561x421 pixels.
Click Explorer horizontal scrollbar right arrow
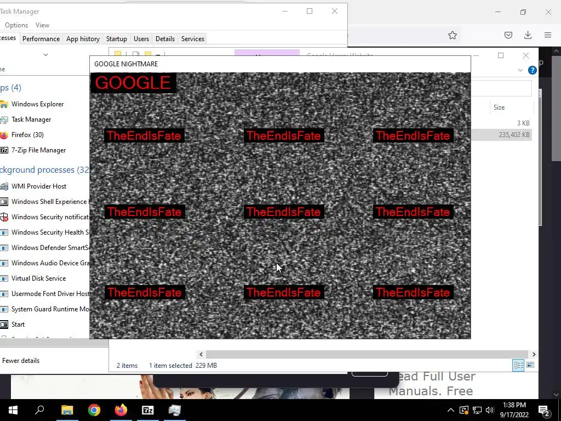pos(534,355)
